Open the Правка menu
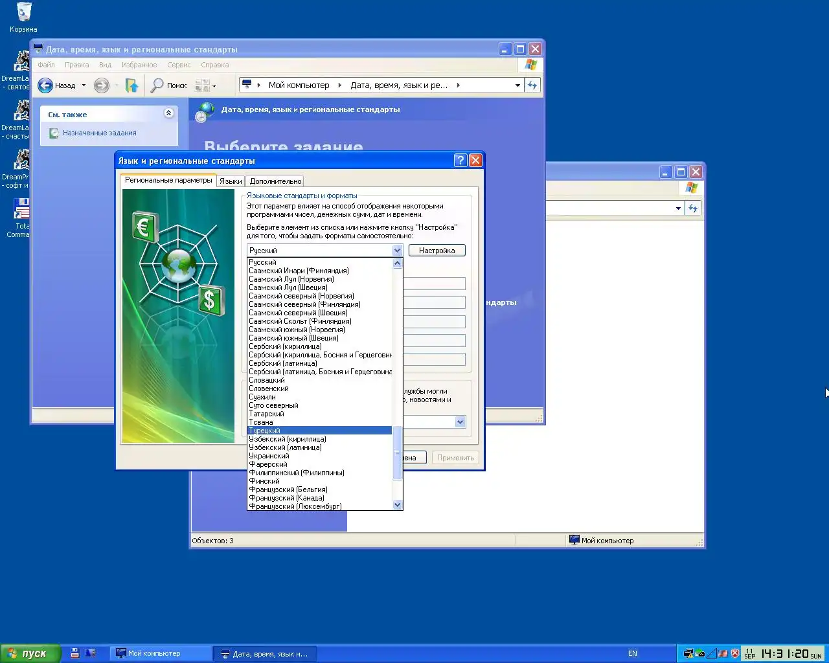Screen dimensions: 829x663 [x=77, y=65]
